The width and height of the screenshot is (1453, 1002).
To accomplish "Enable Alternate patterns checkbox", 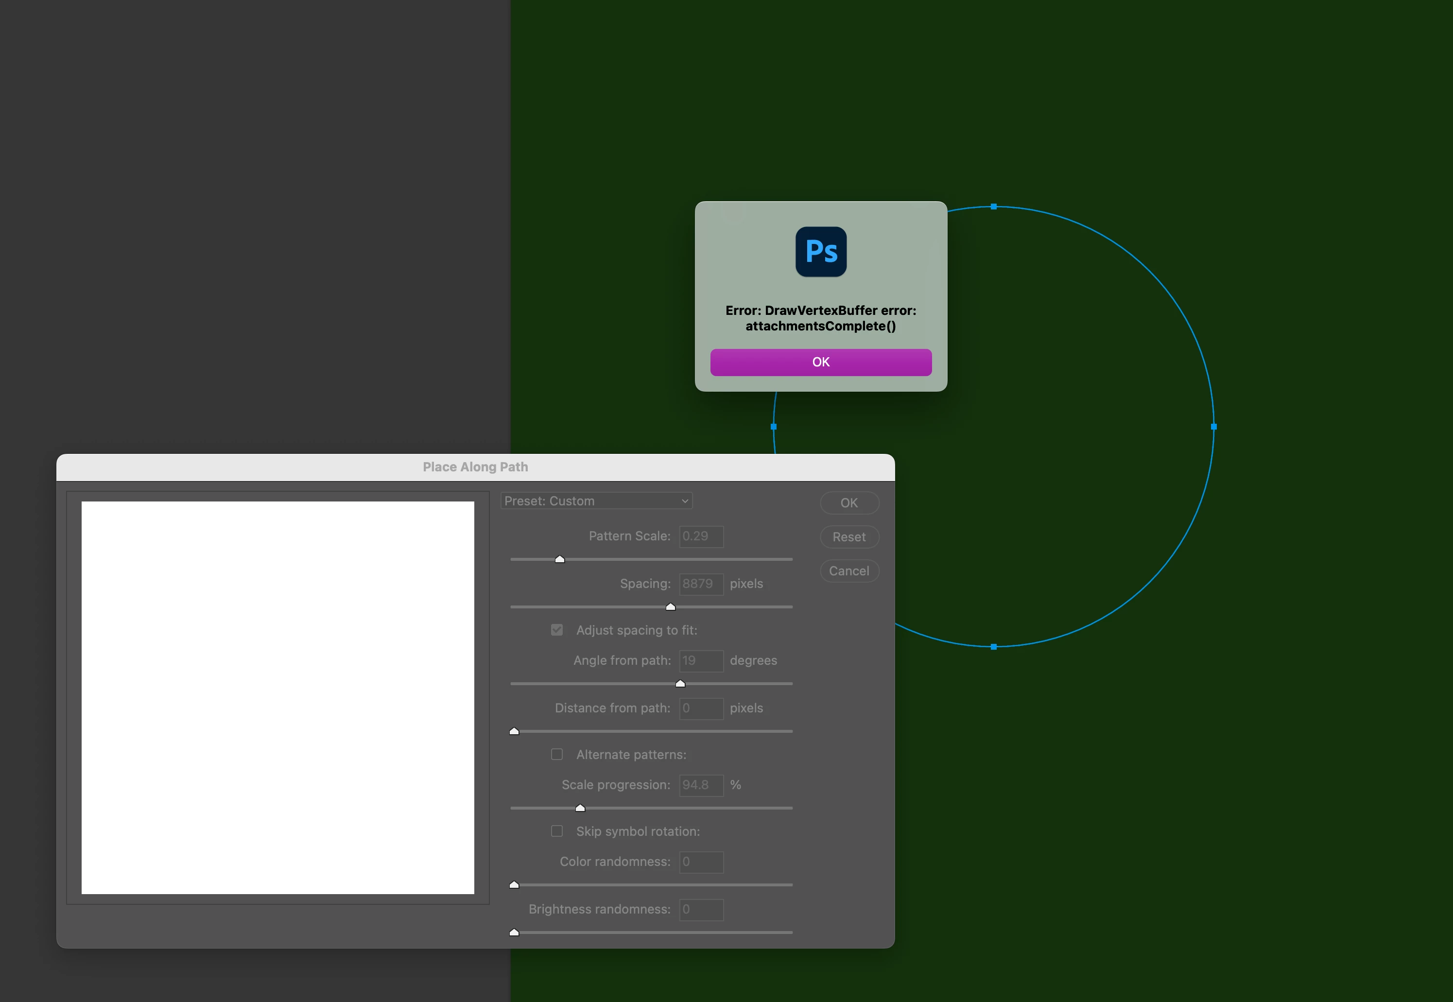I will (x=557, y=754).
